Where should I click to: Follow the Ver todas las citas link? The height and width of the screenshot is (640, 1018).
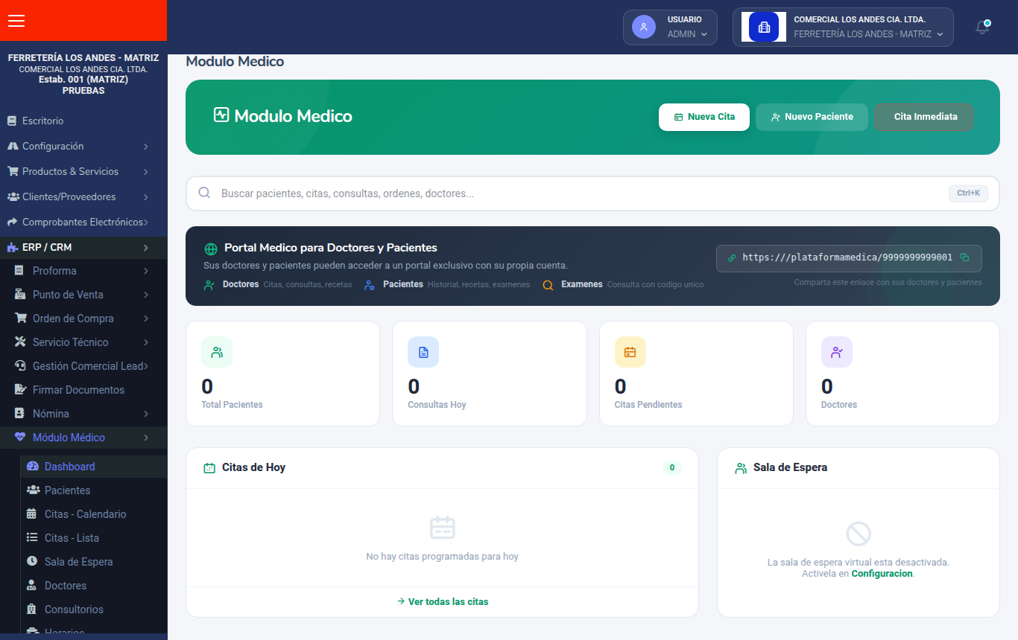(443, 601)
